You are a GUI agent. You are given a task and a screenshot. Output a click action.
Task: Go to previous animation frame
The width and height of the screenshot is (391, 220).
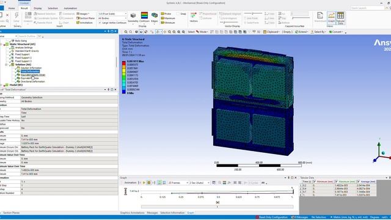point(139,183)
